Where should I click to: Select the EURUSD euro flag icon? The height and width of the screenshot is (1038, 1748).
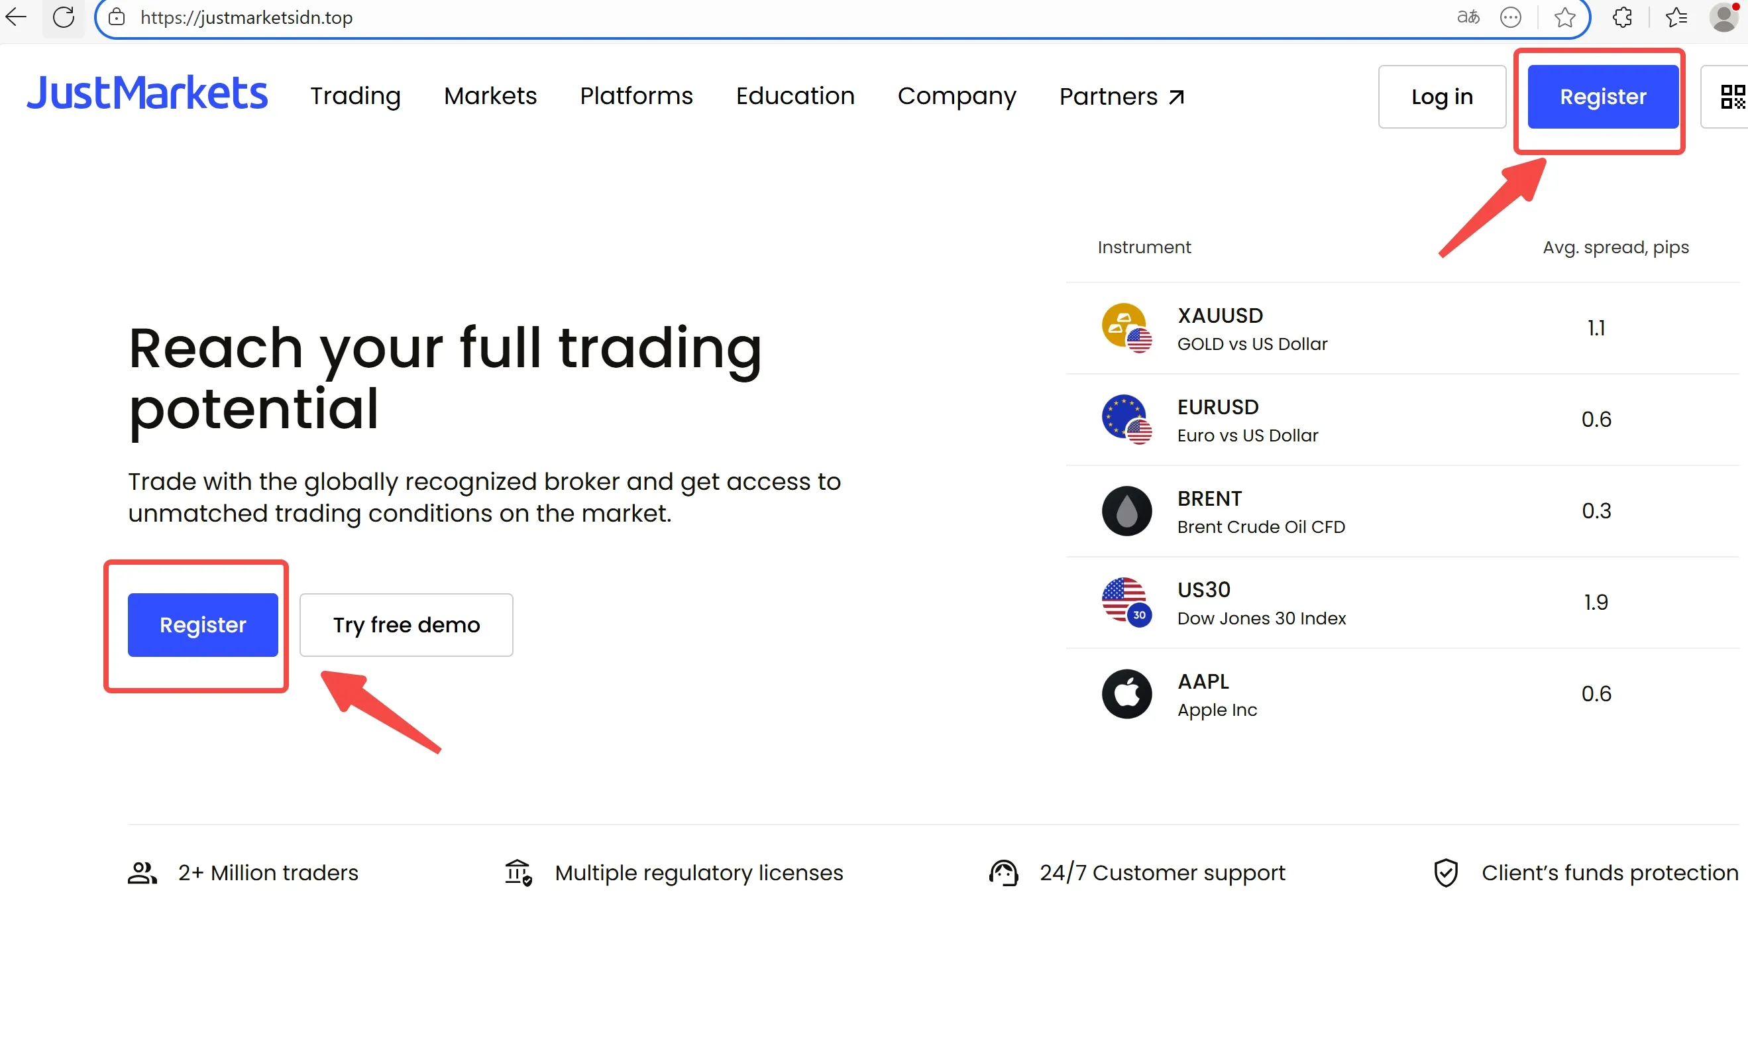point(1126,419)
